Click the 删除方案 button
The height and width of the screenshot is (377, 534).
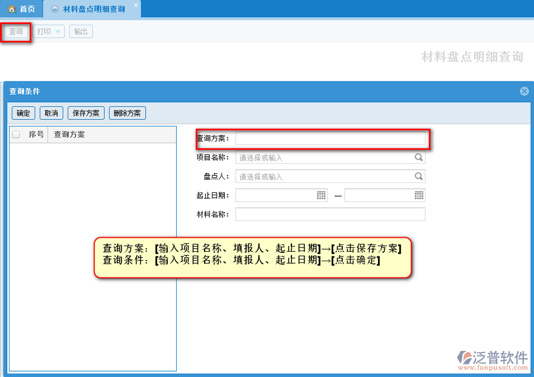pyautogui.click(x=128, y=113)
